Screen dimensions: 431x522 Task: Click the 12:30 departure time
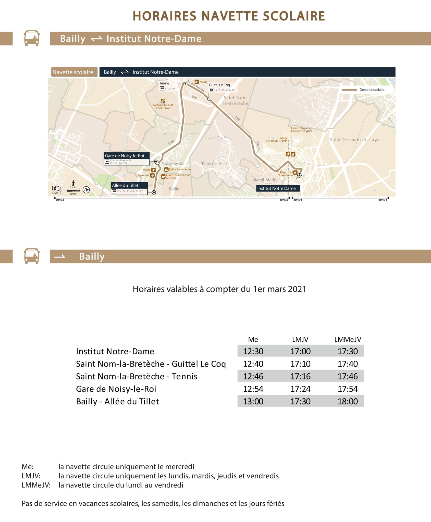click(x=253, y=351)
